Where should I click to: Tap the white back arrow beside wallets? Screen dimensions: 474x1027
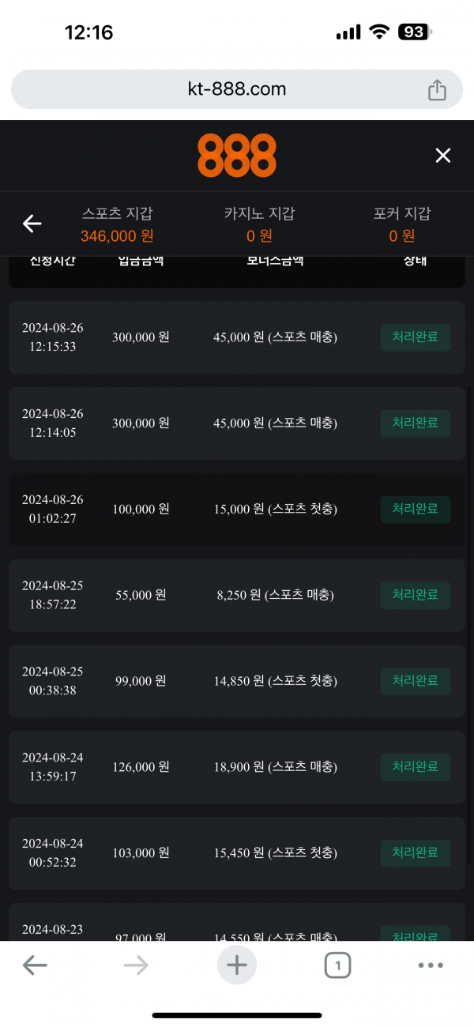32,224
